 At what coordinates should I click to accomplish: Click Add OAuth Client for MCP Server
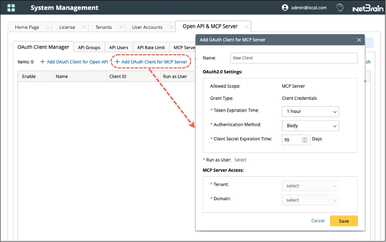[x=151, y=62]
